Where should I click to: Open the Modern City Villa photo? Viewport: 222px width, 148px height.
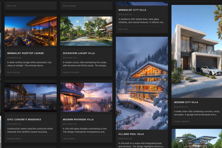click(x=196, y=52)
